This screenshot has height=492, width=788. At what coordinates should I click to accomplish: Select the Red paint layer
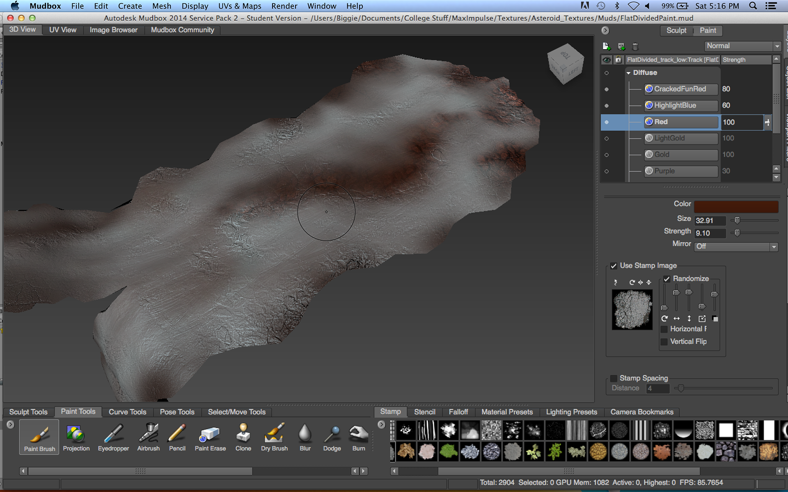point(681,122)
